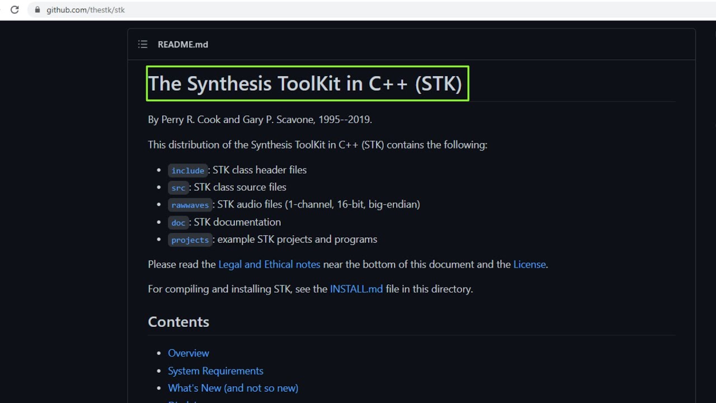The height and width of the screenshot is (403, 716).
Task: Click the doc code tag
Action: (178, 222)
